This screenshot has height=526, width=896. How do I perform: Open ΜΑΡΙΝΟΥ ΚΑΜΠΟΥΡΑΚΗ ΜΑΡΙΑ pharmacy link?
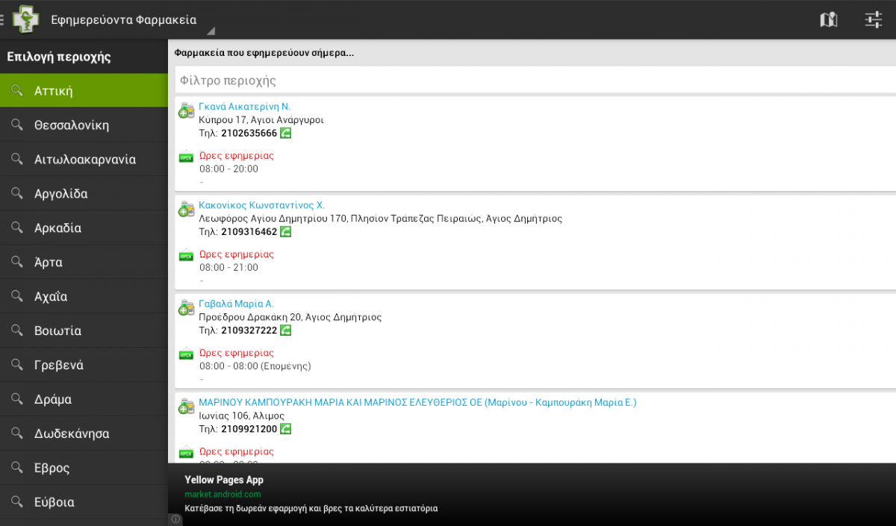417,402
